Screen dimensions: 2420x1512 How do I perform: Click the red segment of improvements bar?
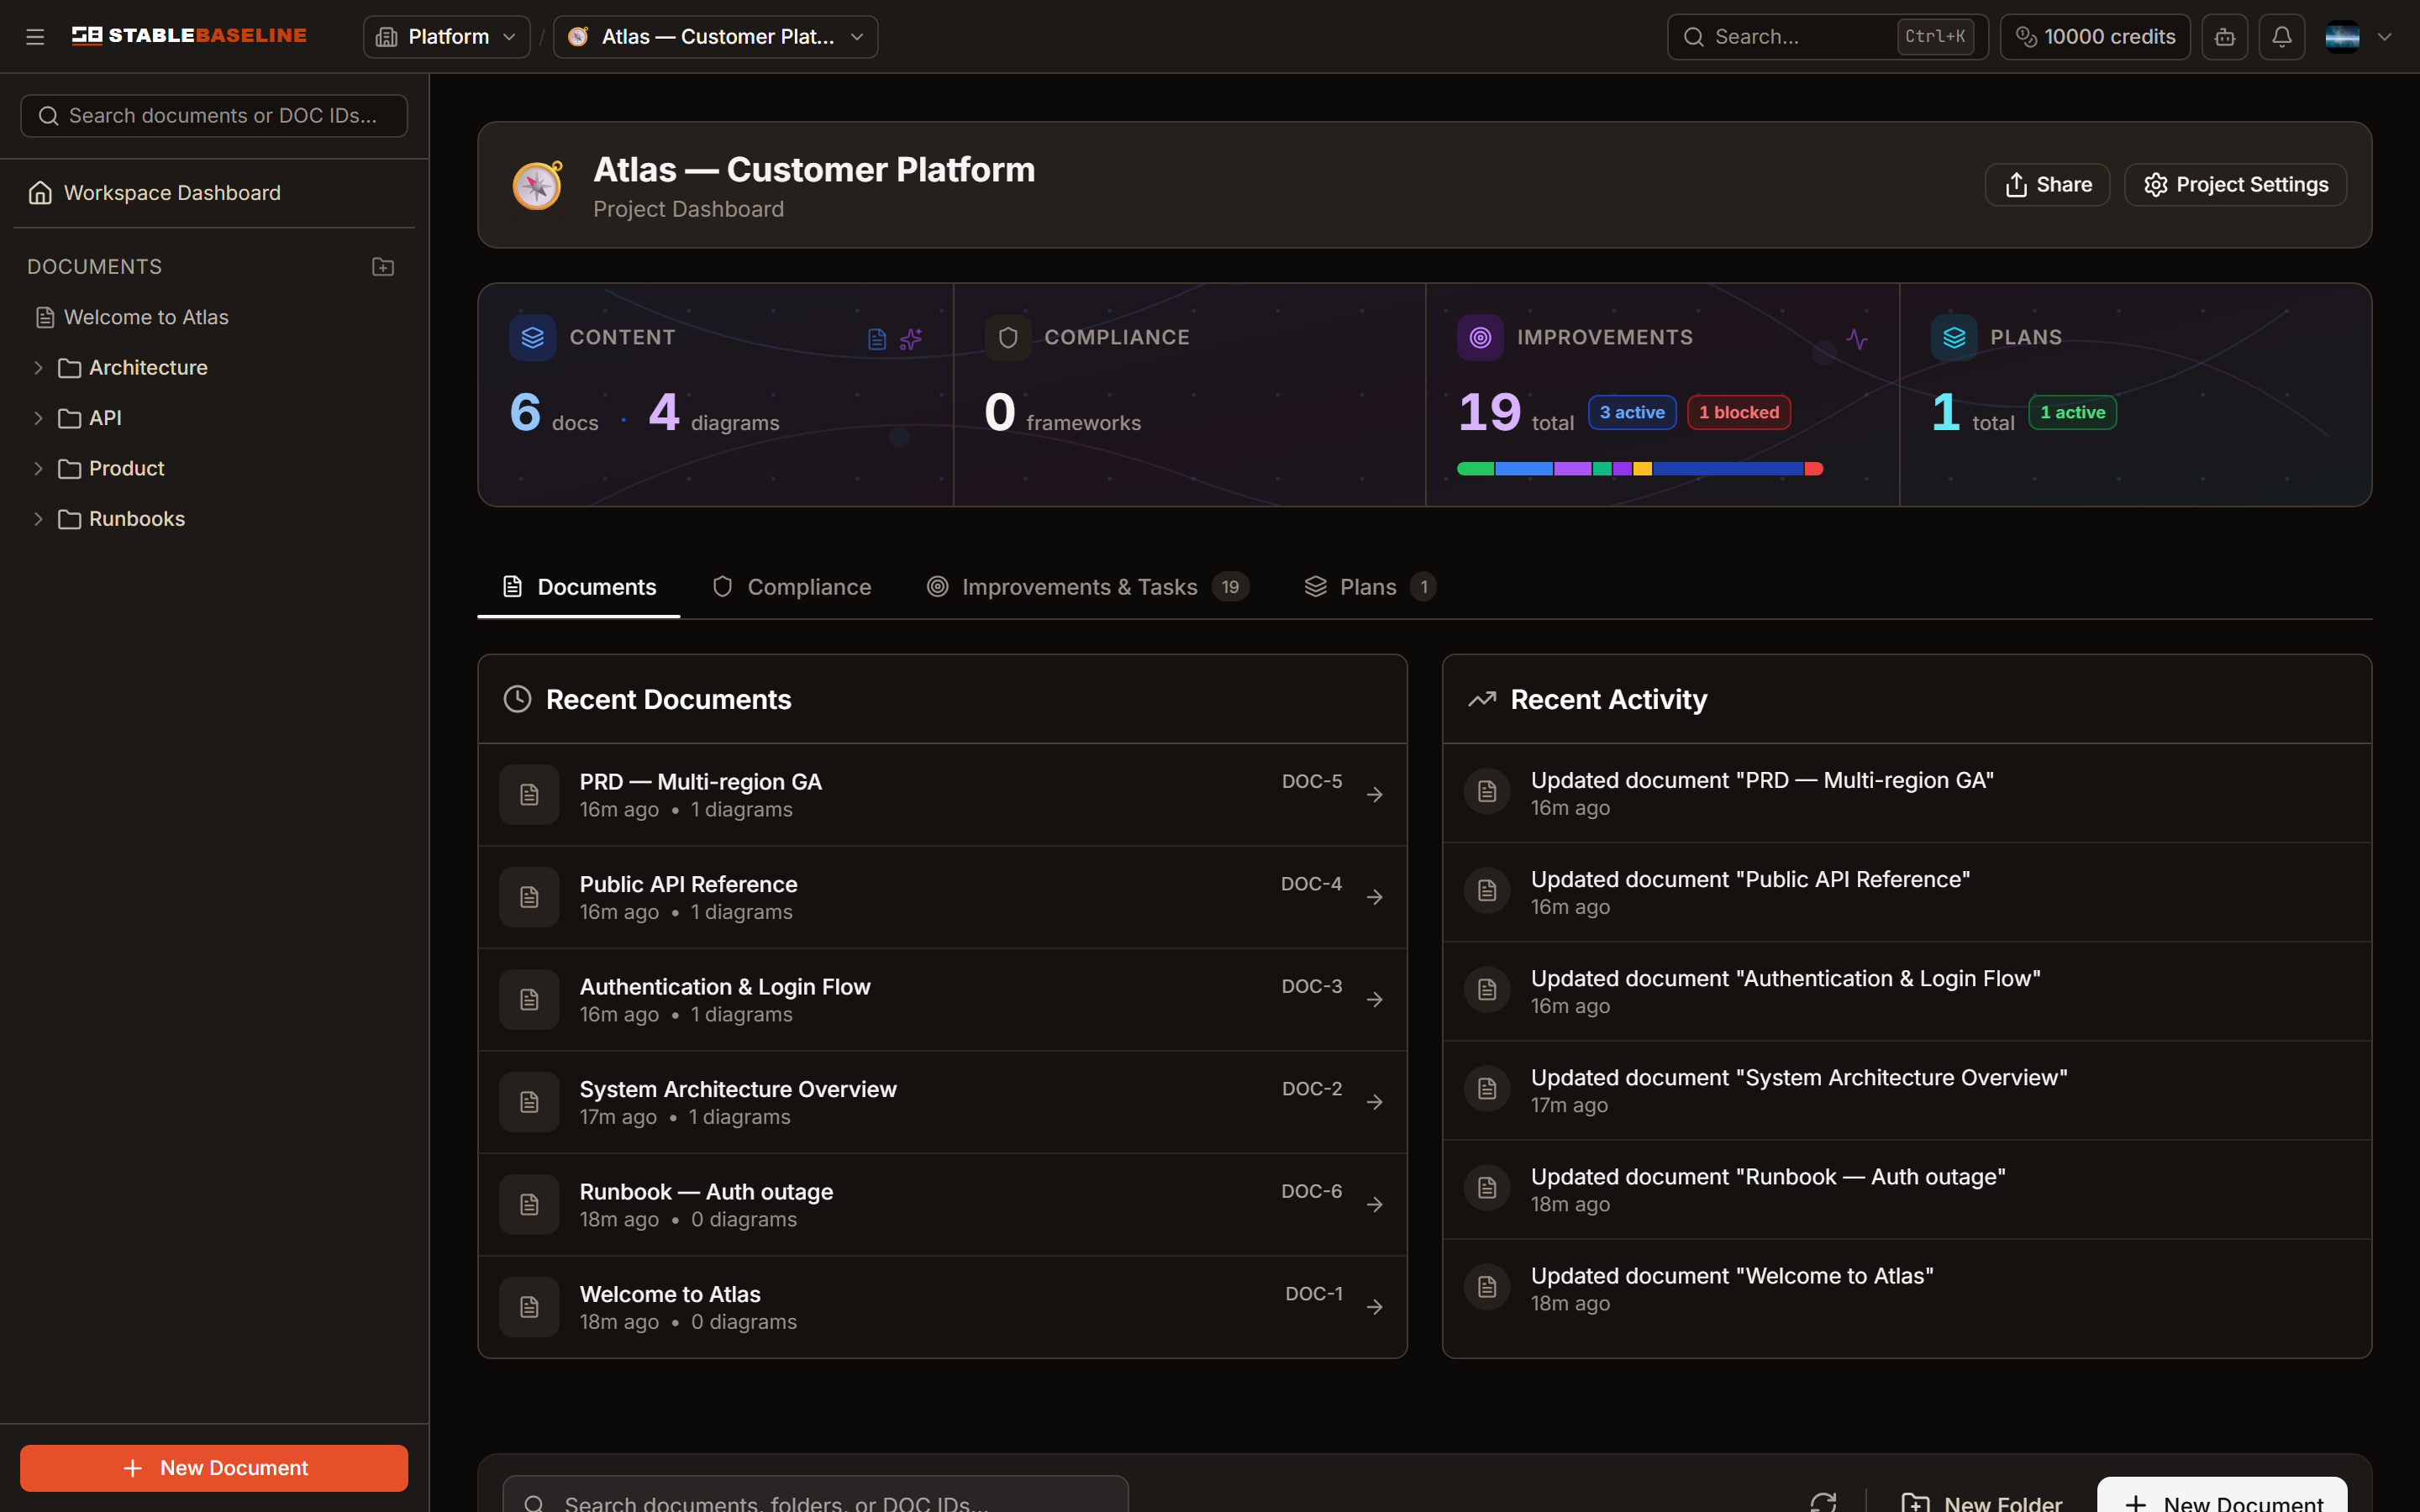tap(1814, 469)
